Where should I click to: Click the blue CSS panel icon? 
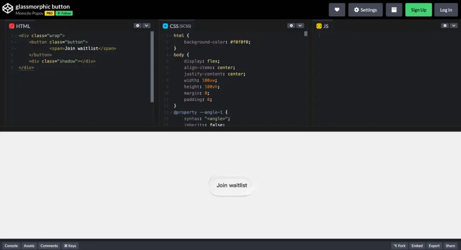point(165,26)
